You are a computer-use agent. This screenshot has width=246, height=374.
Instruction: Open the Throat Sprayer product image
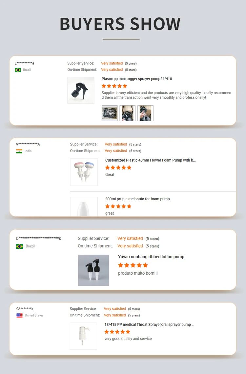click(x=83, y=336)
